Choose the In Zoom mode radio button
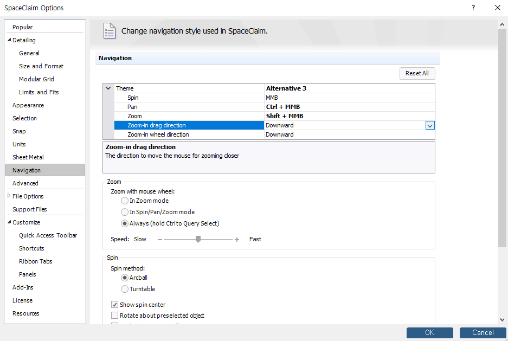Viewport: 508px width, 341px height. [x=124, y=201]
